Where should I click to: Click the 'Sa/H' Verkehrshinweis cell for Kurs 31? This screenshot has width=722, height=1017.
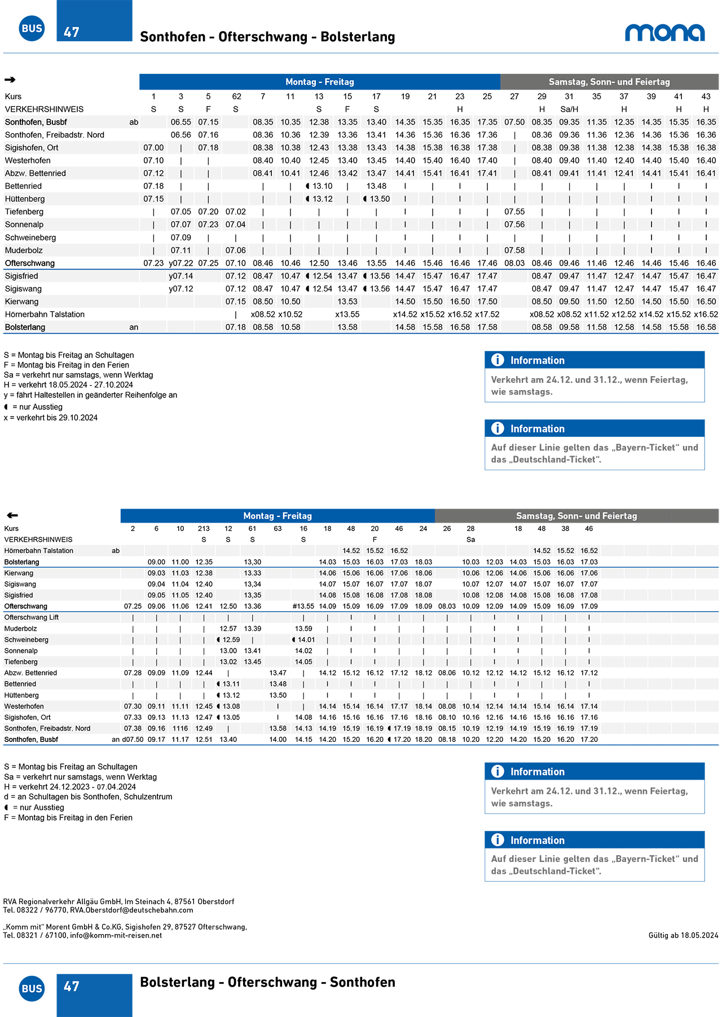coord(569,109)
